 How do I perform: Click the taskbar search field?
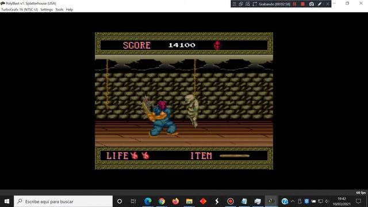pyautogui.click(x=63, y=201)
